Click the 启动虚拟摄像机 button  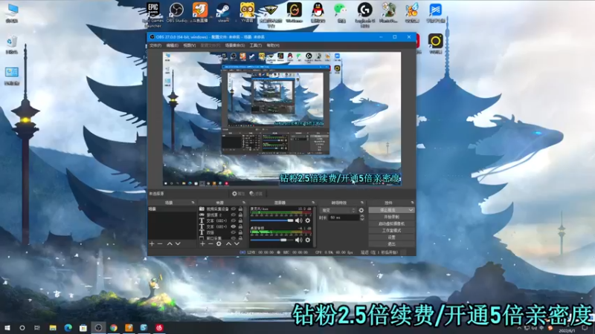[x=392, y=224]
